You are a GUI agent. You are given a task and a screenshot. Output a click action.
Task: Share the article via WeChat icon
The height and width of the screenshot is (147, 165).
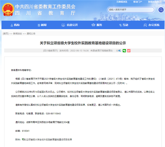[124, 51]
